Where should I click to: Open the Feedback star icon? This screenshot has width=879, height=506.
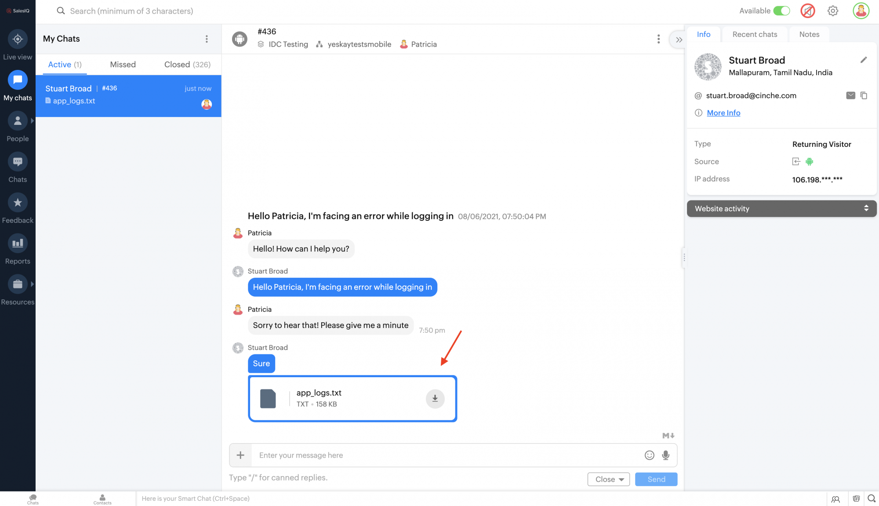(x=18, y=203)
